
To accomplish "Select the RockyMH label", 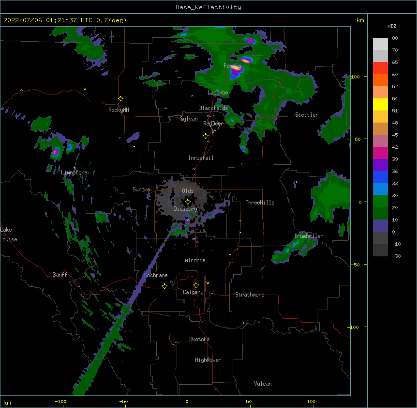I will pyautogui.click(x=119, y=110).
